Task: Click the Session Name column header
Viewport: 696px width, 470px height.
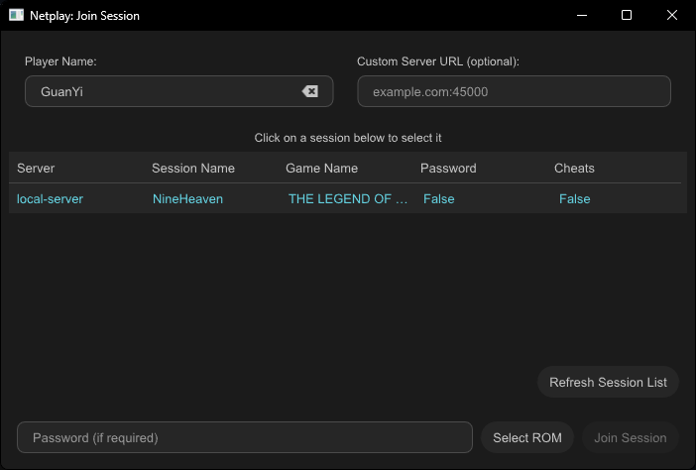Action: (193, 169)
